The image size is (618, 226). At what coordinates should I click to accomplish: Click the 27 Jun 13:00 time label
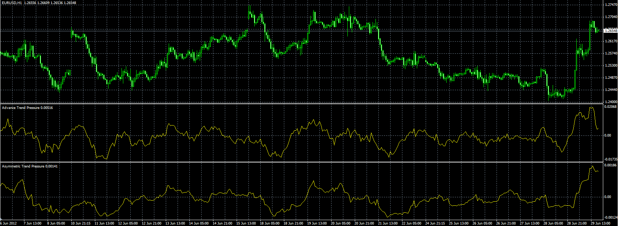[x=529, y=223]
